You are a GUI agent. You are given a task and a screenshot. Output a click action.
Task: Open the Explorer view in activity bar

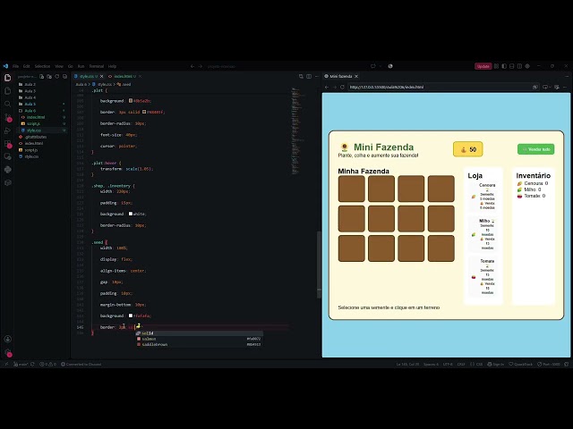click(x=8, y=78)
